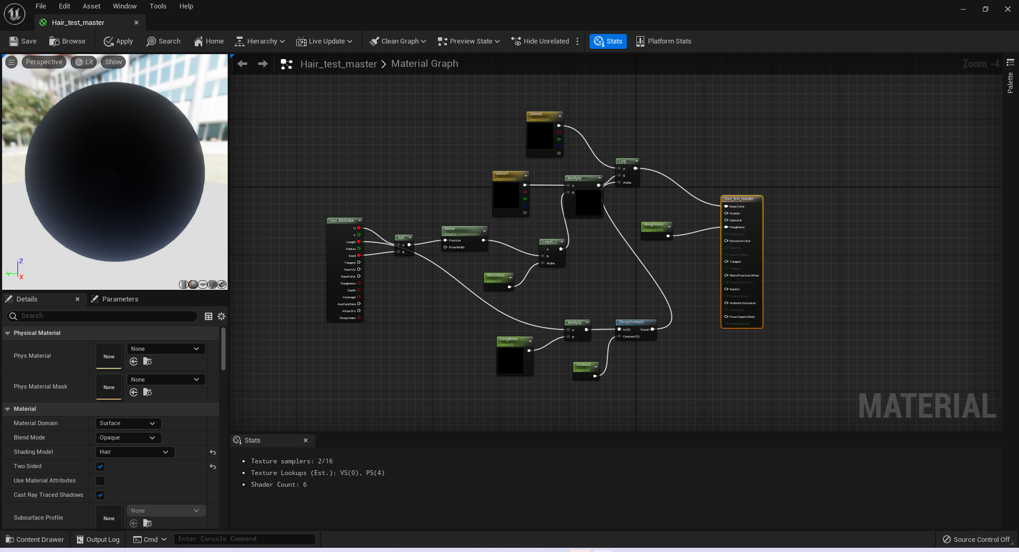Select the cube preview mesh icon

[213, 284]
